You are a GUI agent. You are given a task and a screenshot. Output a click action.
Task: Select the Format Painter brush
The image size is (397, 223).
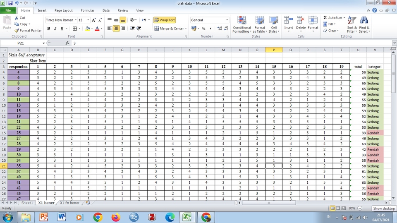tap(17, 31)
